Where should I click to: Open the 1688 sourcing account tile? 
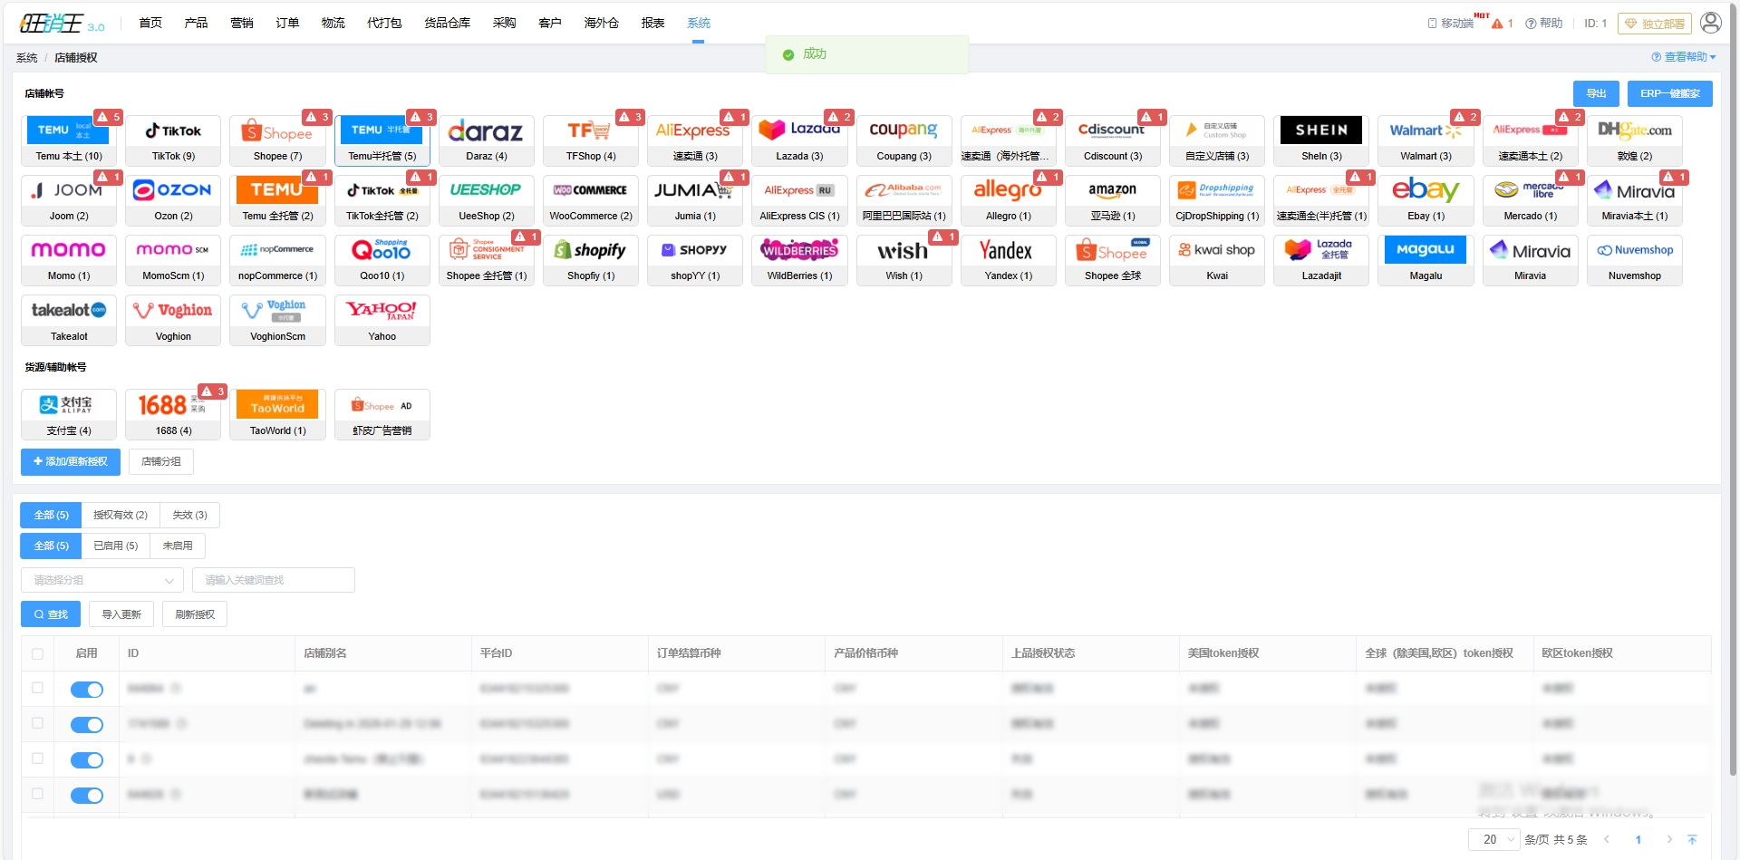[173, 413]
